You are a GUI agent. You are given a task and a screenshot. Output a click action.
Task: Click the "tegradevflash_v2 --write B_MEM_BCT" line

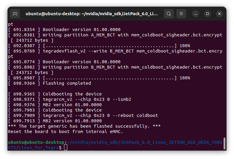coord(115,54)
